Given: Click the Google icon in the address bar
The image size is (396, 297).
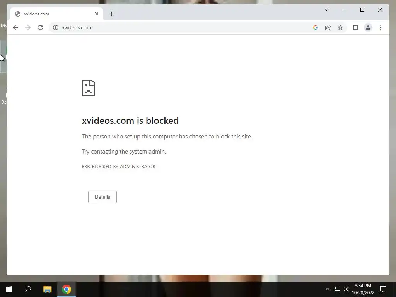Looking at the screenshot, I should 316,27.
